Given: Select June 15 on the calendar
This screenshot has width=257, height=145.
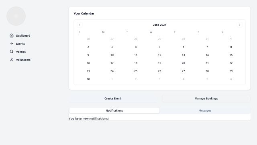Looking at the screenshot, I should 231,55.
